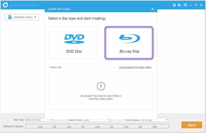Click the 'Project List:' label

[x=56, y=67]
